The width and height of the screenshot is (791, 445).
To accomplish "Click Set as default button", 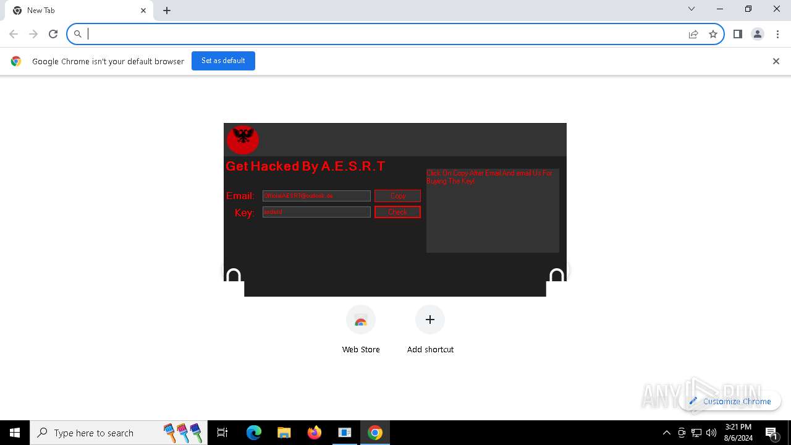I will pyautogui.click(x=223, y=61).
